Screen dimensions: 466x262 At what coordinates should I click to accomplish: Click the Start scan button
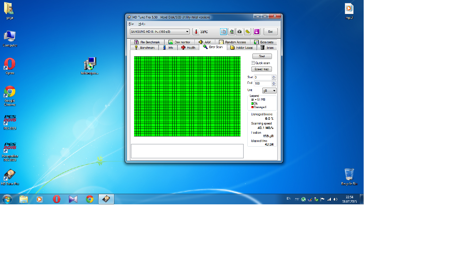[262, 56]
